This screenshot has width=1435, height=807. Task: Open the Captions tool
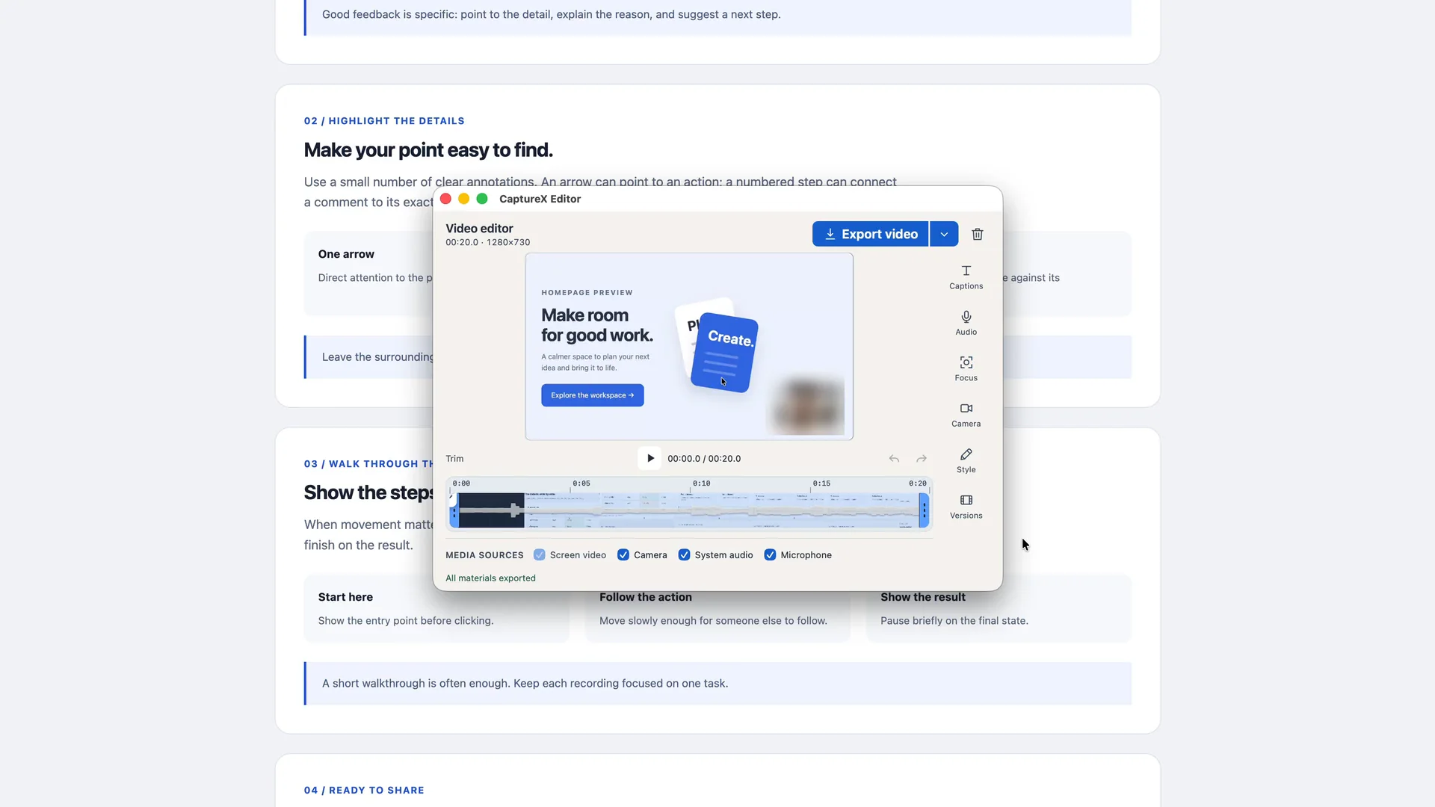pyautogui.click(x=966, y=277)
